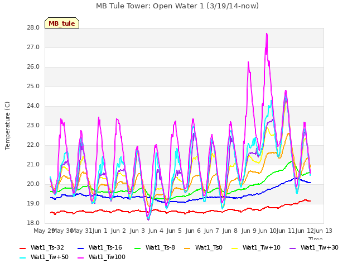Screen dimensions: 357x268
Task: Click the 18.0 y-axis tick label
Action: (x=33, y=223)
